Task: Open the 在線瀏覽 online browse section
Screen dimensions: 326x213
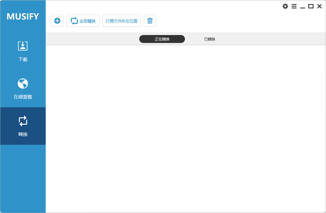Action: pos(23,89)
